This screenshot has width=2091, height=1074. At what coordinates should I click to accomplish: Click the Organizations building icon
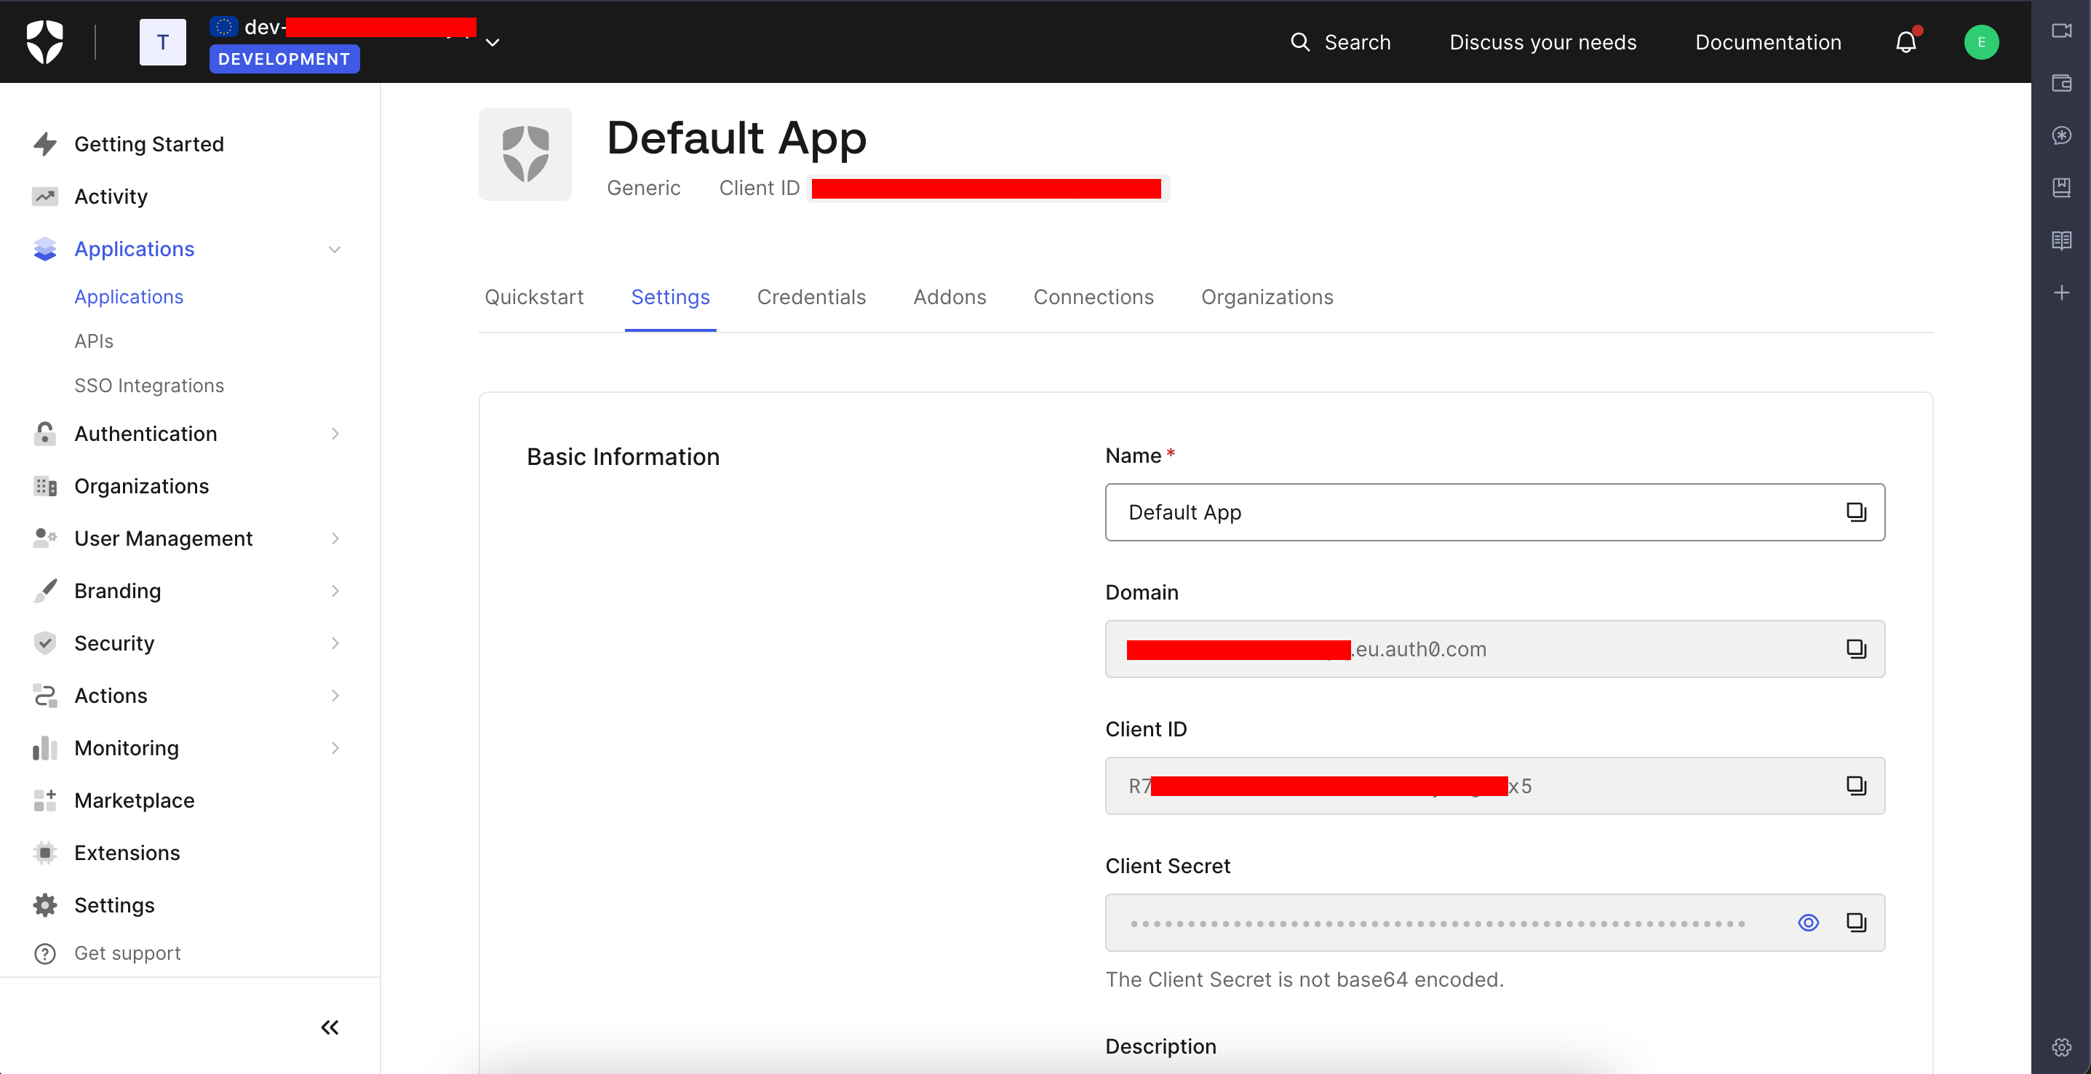click(44, 486)
